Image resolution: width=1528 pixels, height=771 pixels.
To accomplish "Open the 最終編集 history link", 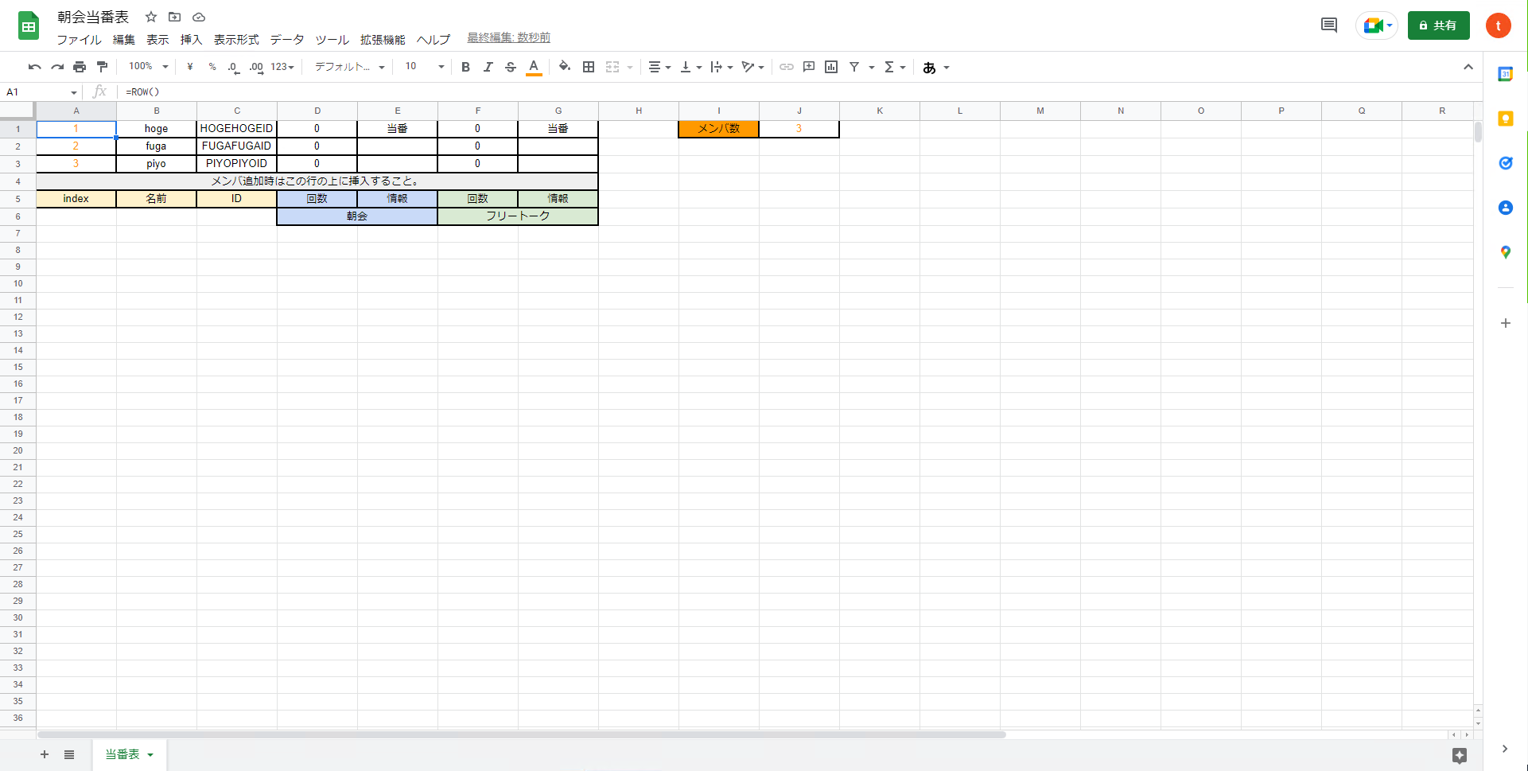I will [508, 37].
